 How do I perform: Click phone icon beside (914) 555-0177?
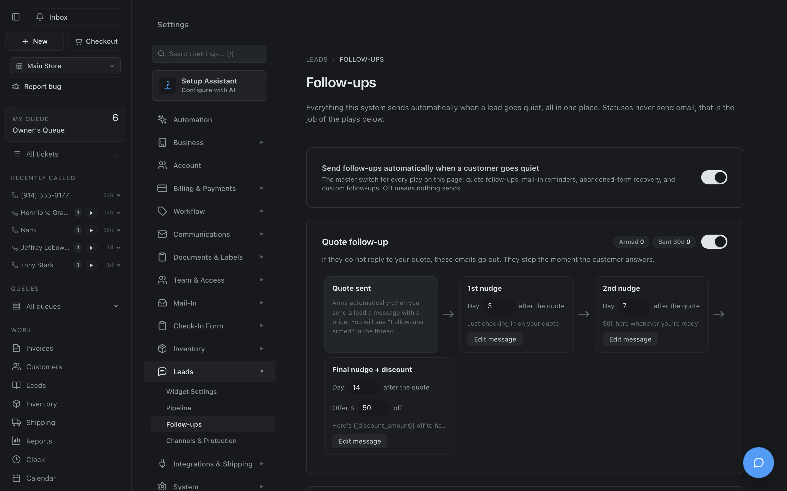(15, 195)
